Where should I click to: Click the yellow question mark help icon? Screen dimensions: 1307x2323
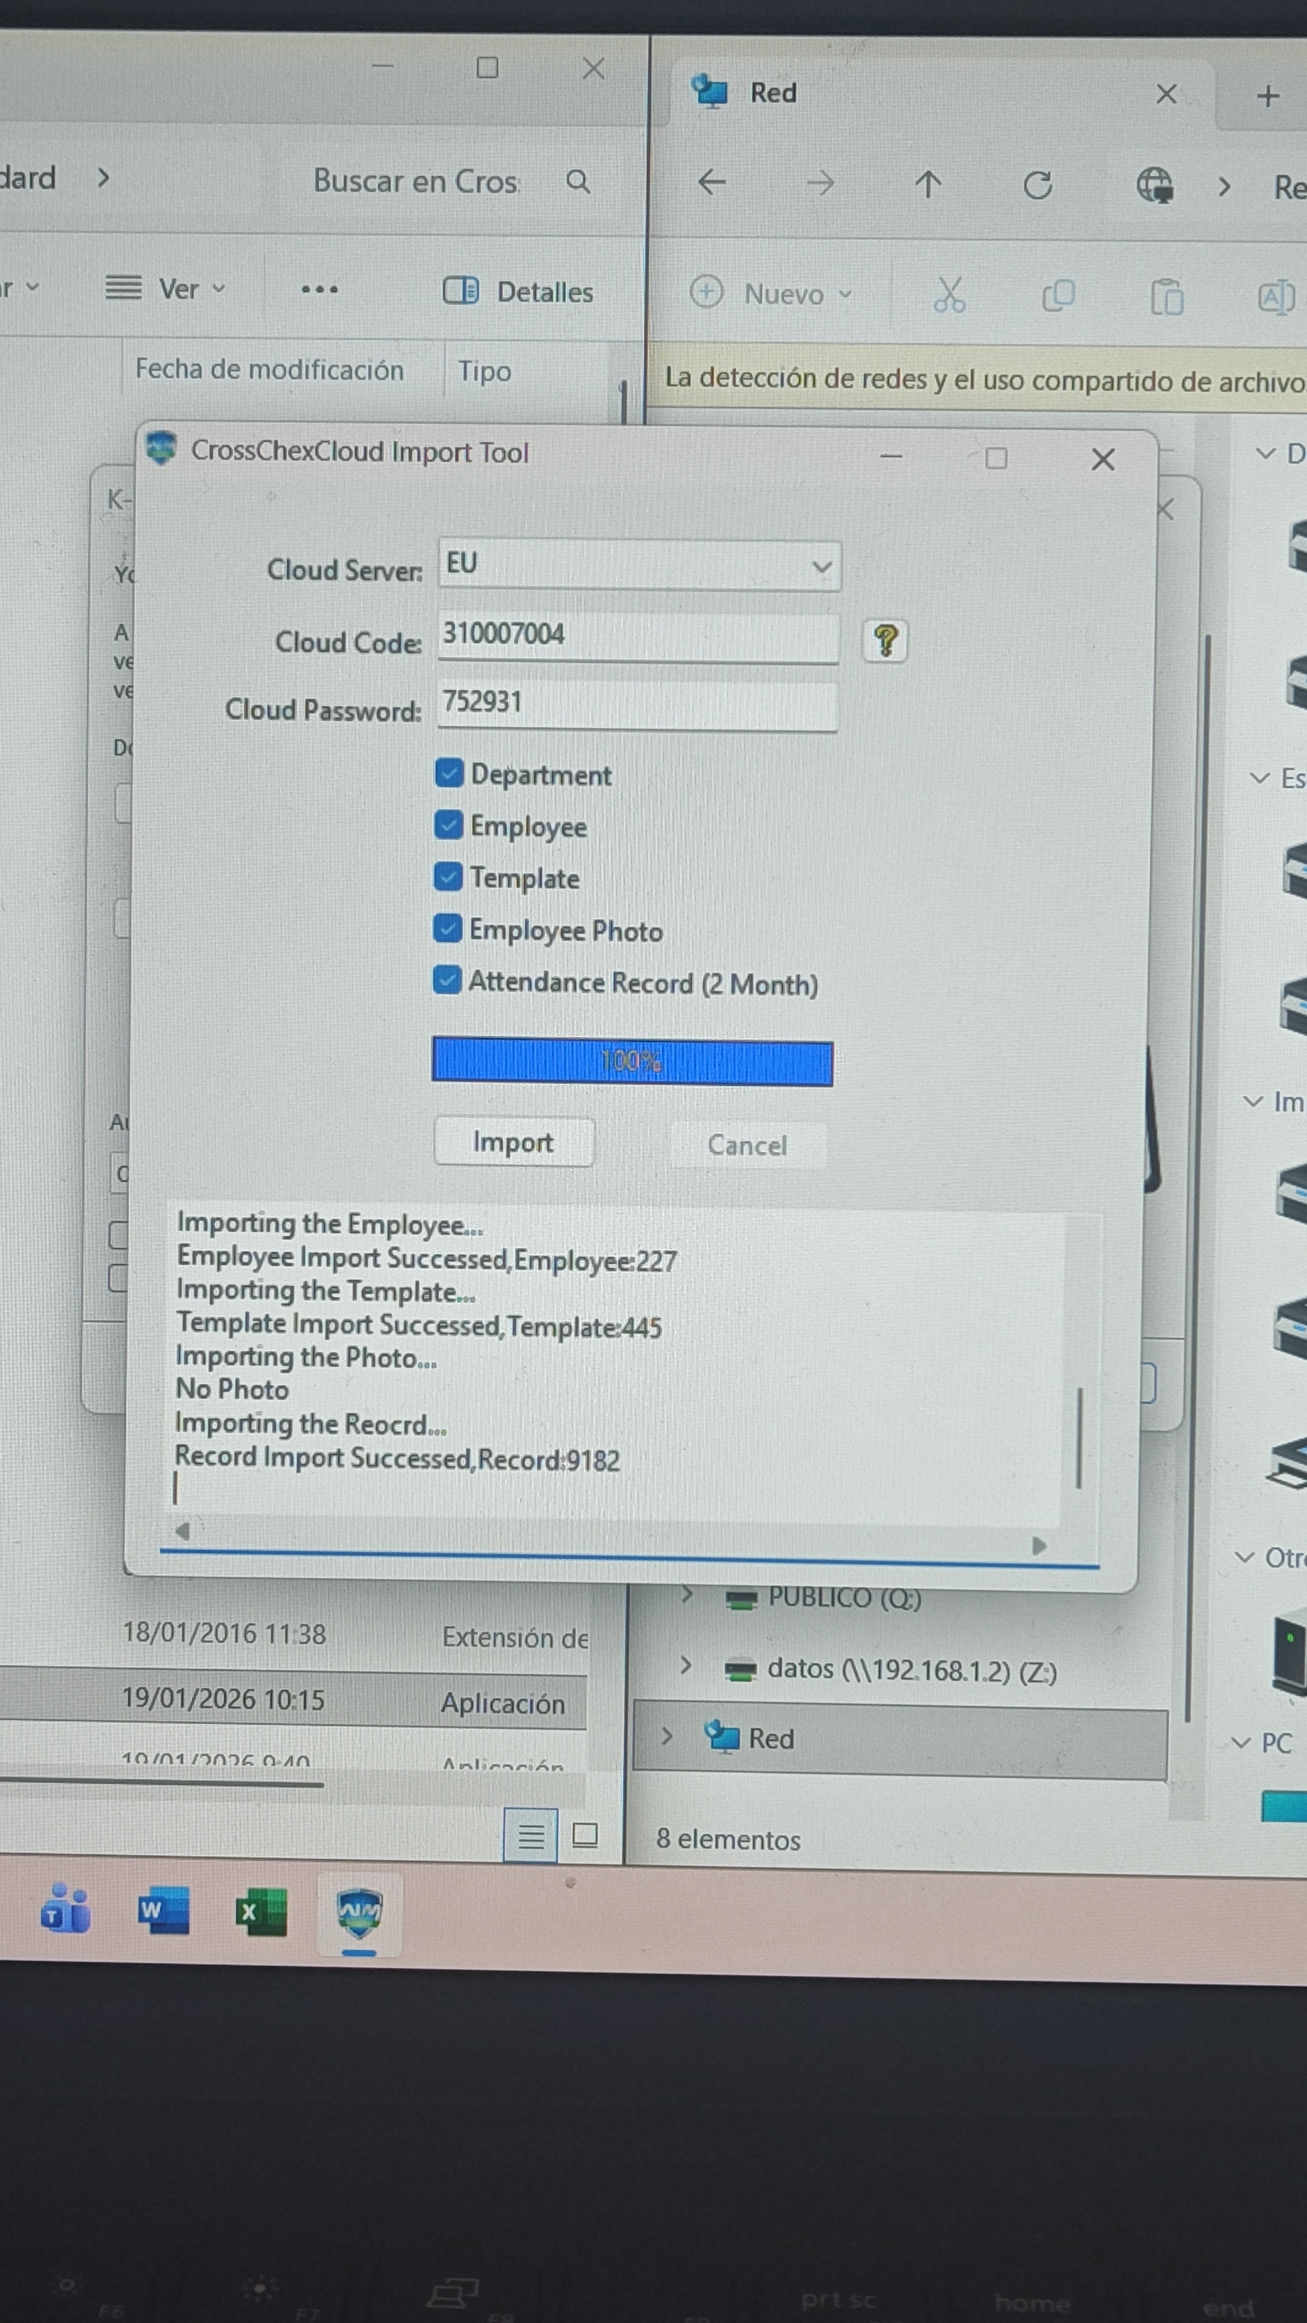click(x=885, y=641)
